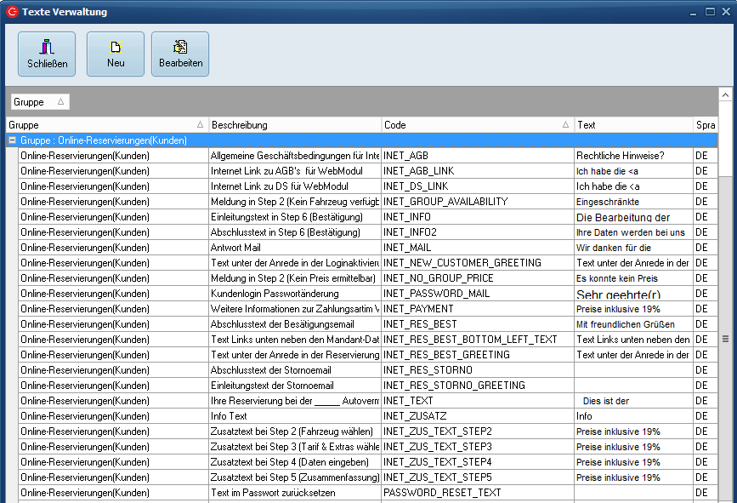The image size is (737, 503).
Task: Click the scrollbar up arrow
Action: (x=726, y=94)
